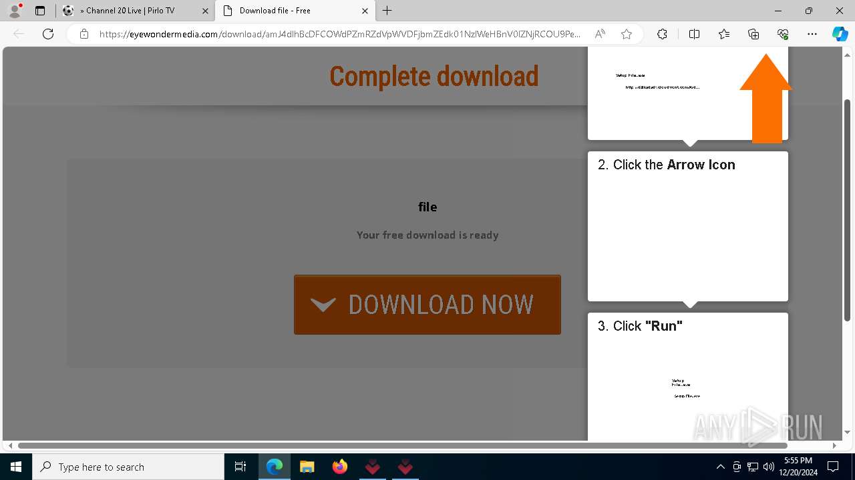The height and width of the screenshot is (480, 855).
Task: Click the scroll right arrow
Action: 834,445
